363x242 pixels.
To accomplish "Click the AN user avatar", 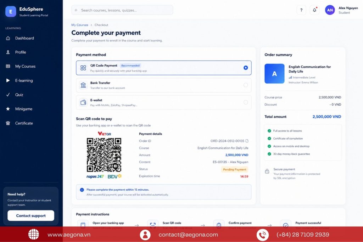I will 330,10.
